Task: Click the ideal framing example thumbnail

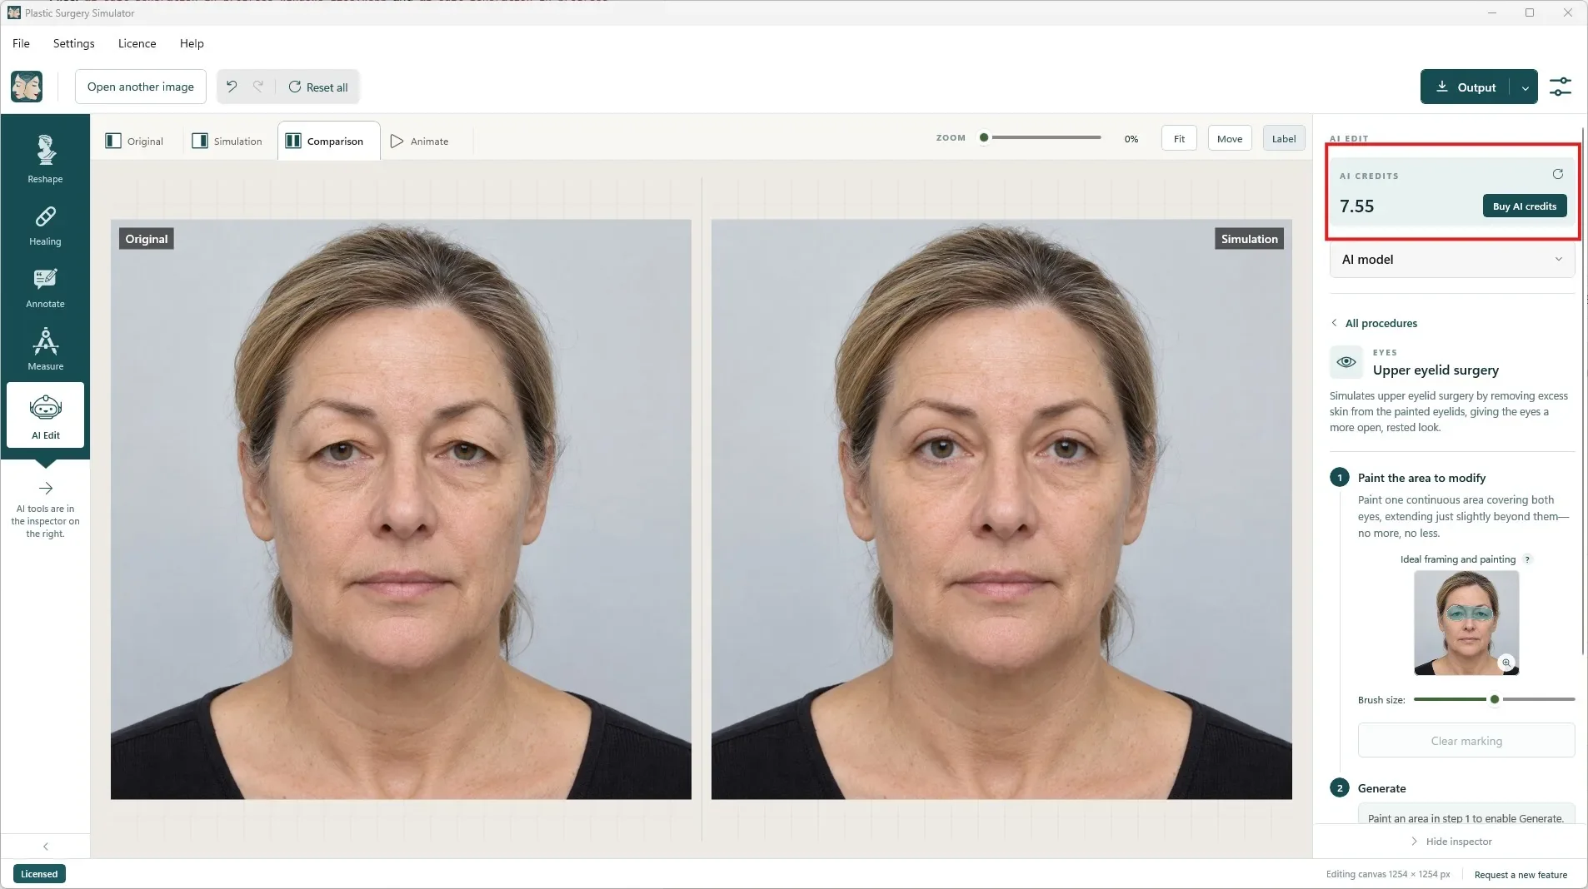Action: (x=1466, y=623)
